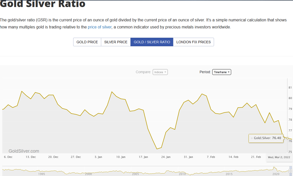Click the '10. Jan' axis label
Viewport: 293px width, 176px height.
click(x=121, y=157)
